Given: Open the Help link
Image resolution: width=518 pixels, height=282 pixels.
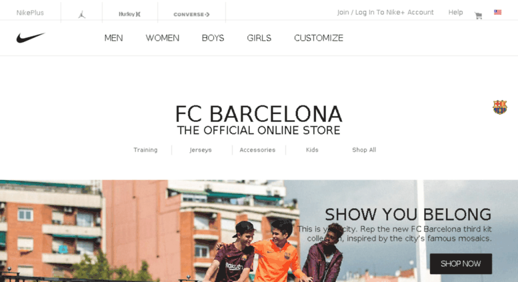Looking at the screenshot, I should [455, 12].
